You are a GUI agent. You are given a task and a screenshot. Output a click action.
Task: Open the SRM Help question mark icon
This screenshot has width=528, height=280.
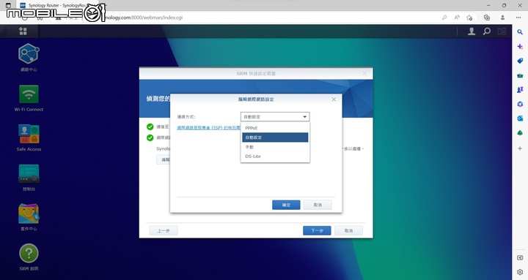click(x=29, y=253)
